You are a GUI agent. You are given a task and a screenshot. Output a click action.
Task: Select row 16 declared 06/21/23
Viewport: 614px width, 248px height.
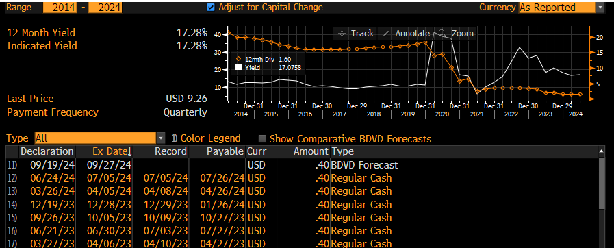coord(303,230)
